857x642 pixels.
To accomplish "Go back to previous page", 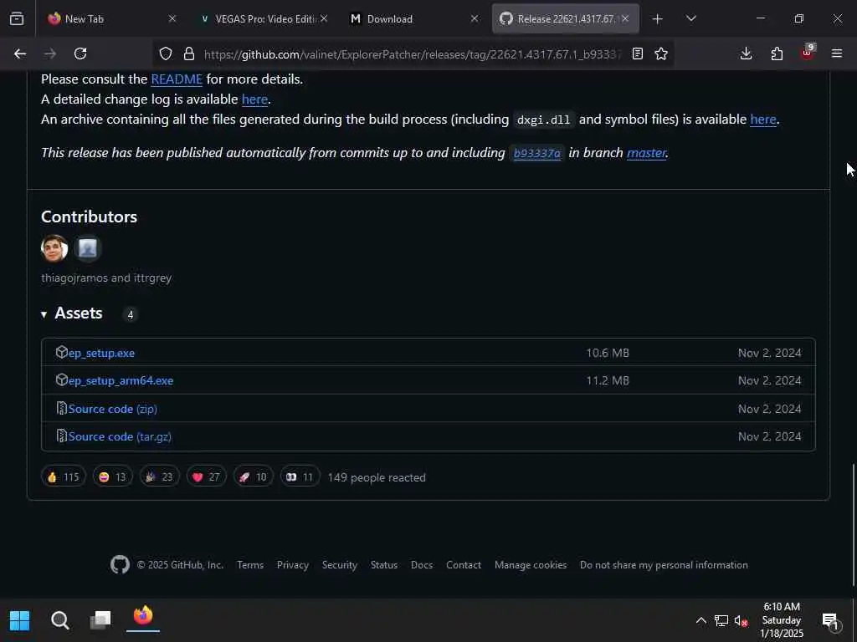I will pyautogui.click(x=20, y=53).
